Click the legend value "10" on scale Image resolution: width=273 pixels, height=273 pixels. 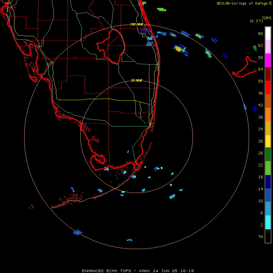[x=261, y=201]
